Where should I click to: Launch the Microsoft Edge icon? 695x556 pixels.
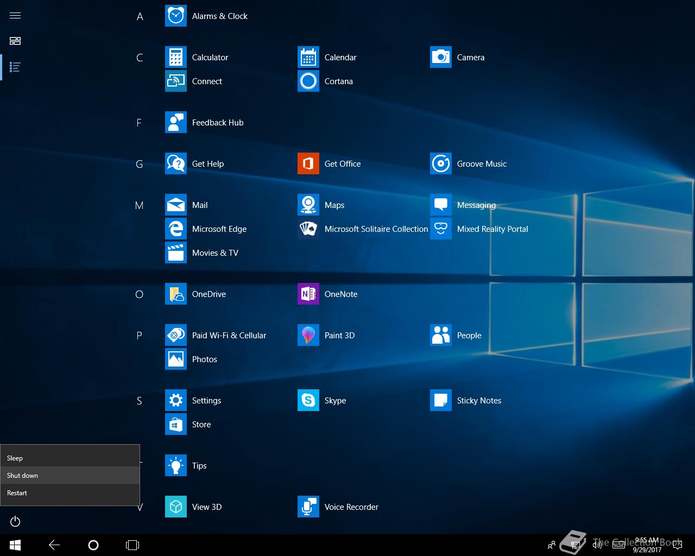click(176, 229)
